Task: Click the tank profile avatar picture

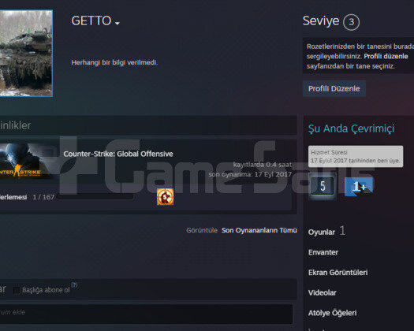Action: pos(26,53)
